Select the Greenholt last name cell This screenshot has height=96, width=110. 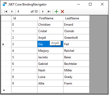pyautogui.click(x=76, y=38)
